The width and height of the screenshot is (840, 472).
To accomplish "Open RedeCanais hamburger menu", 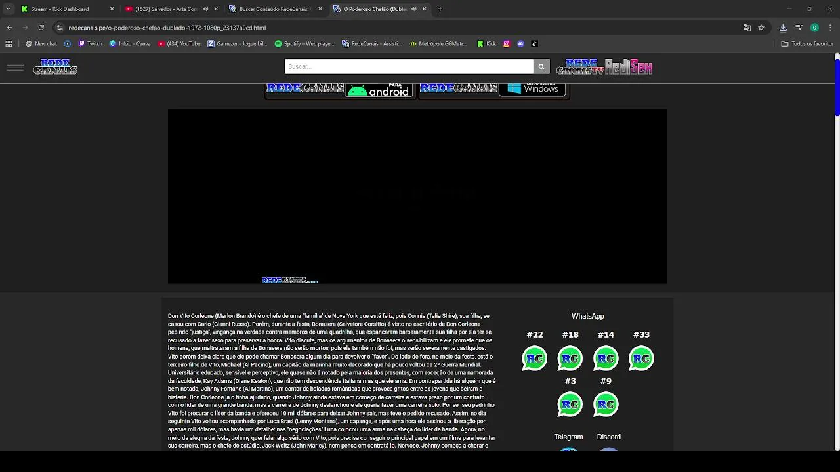I will click(15, 68).
